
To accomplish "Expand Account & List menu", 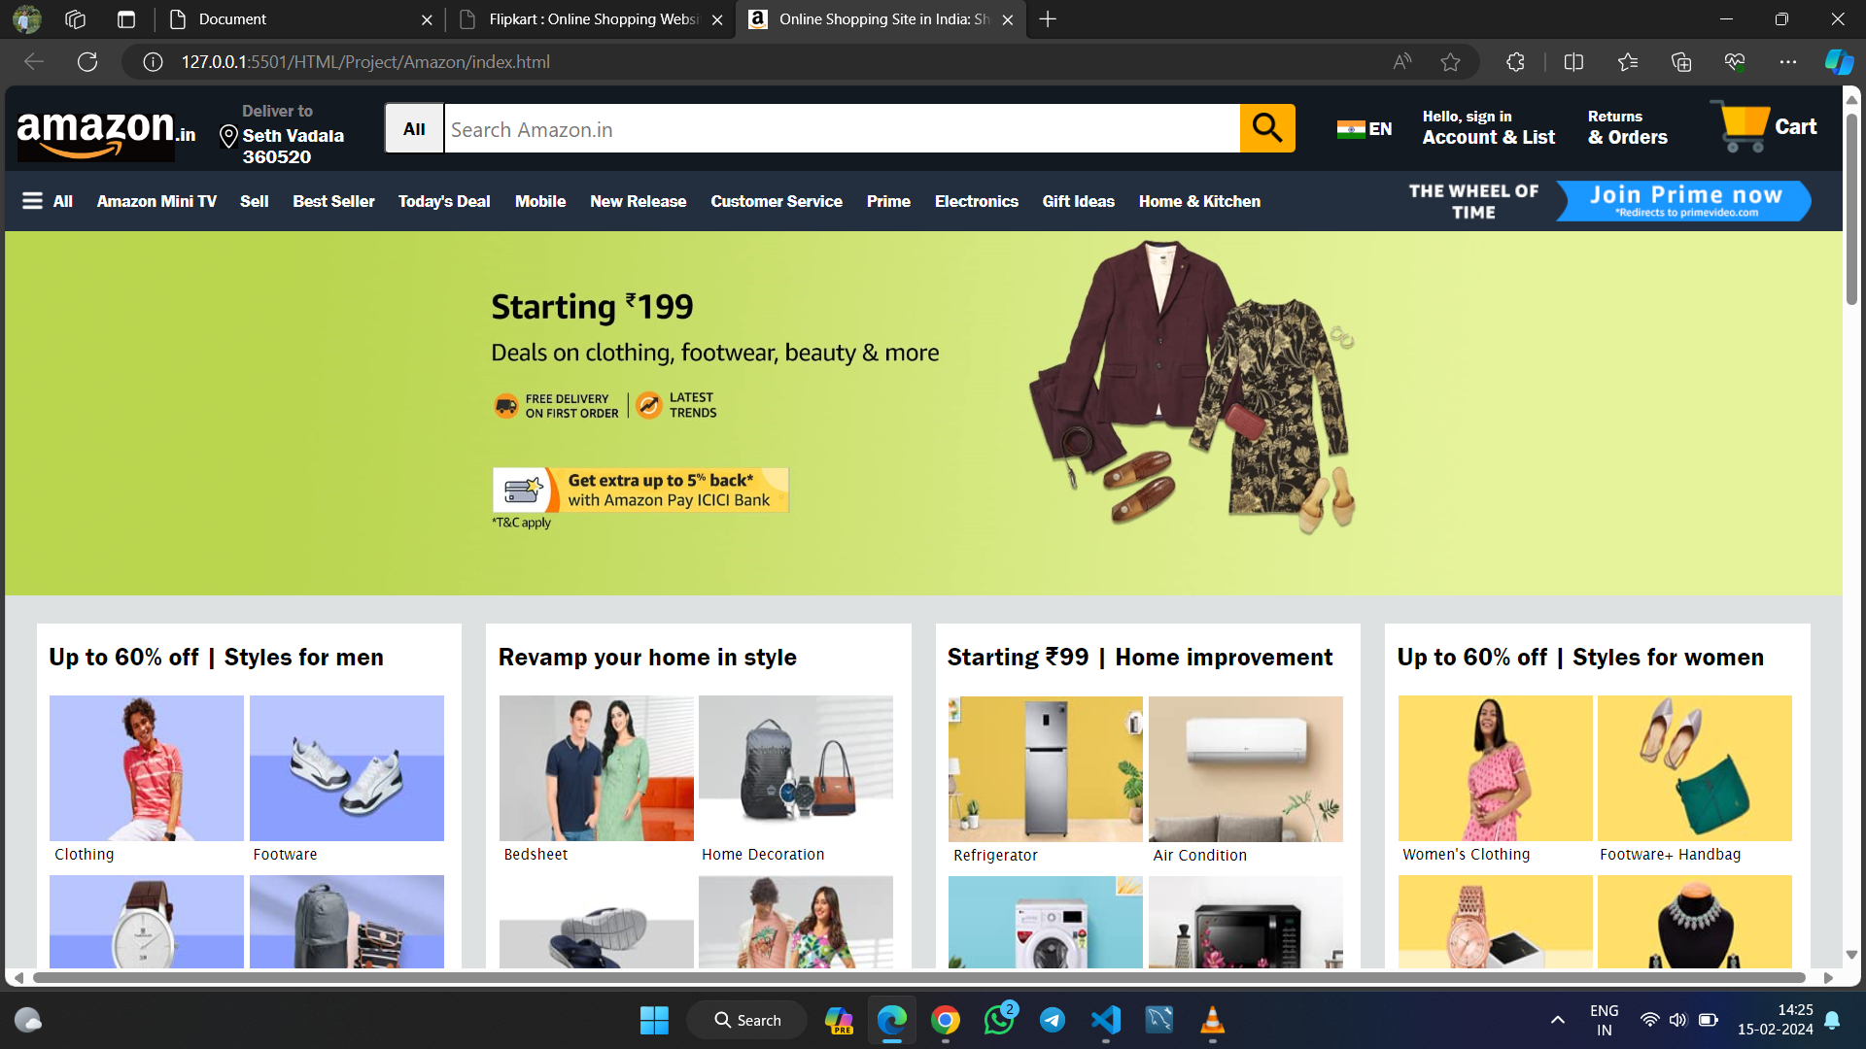I will [1488, 127].
